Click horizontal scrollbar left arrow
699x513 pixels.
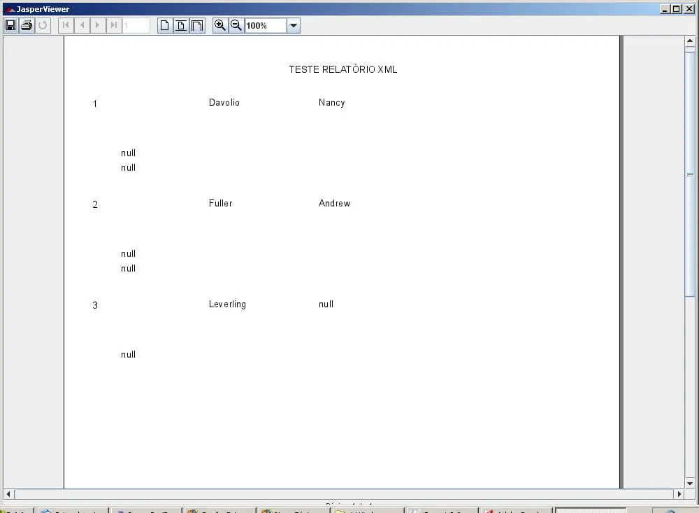pos(8,494)
